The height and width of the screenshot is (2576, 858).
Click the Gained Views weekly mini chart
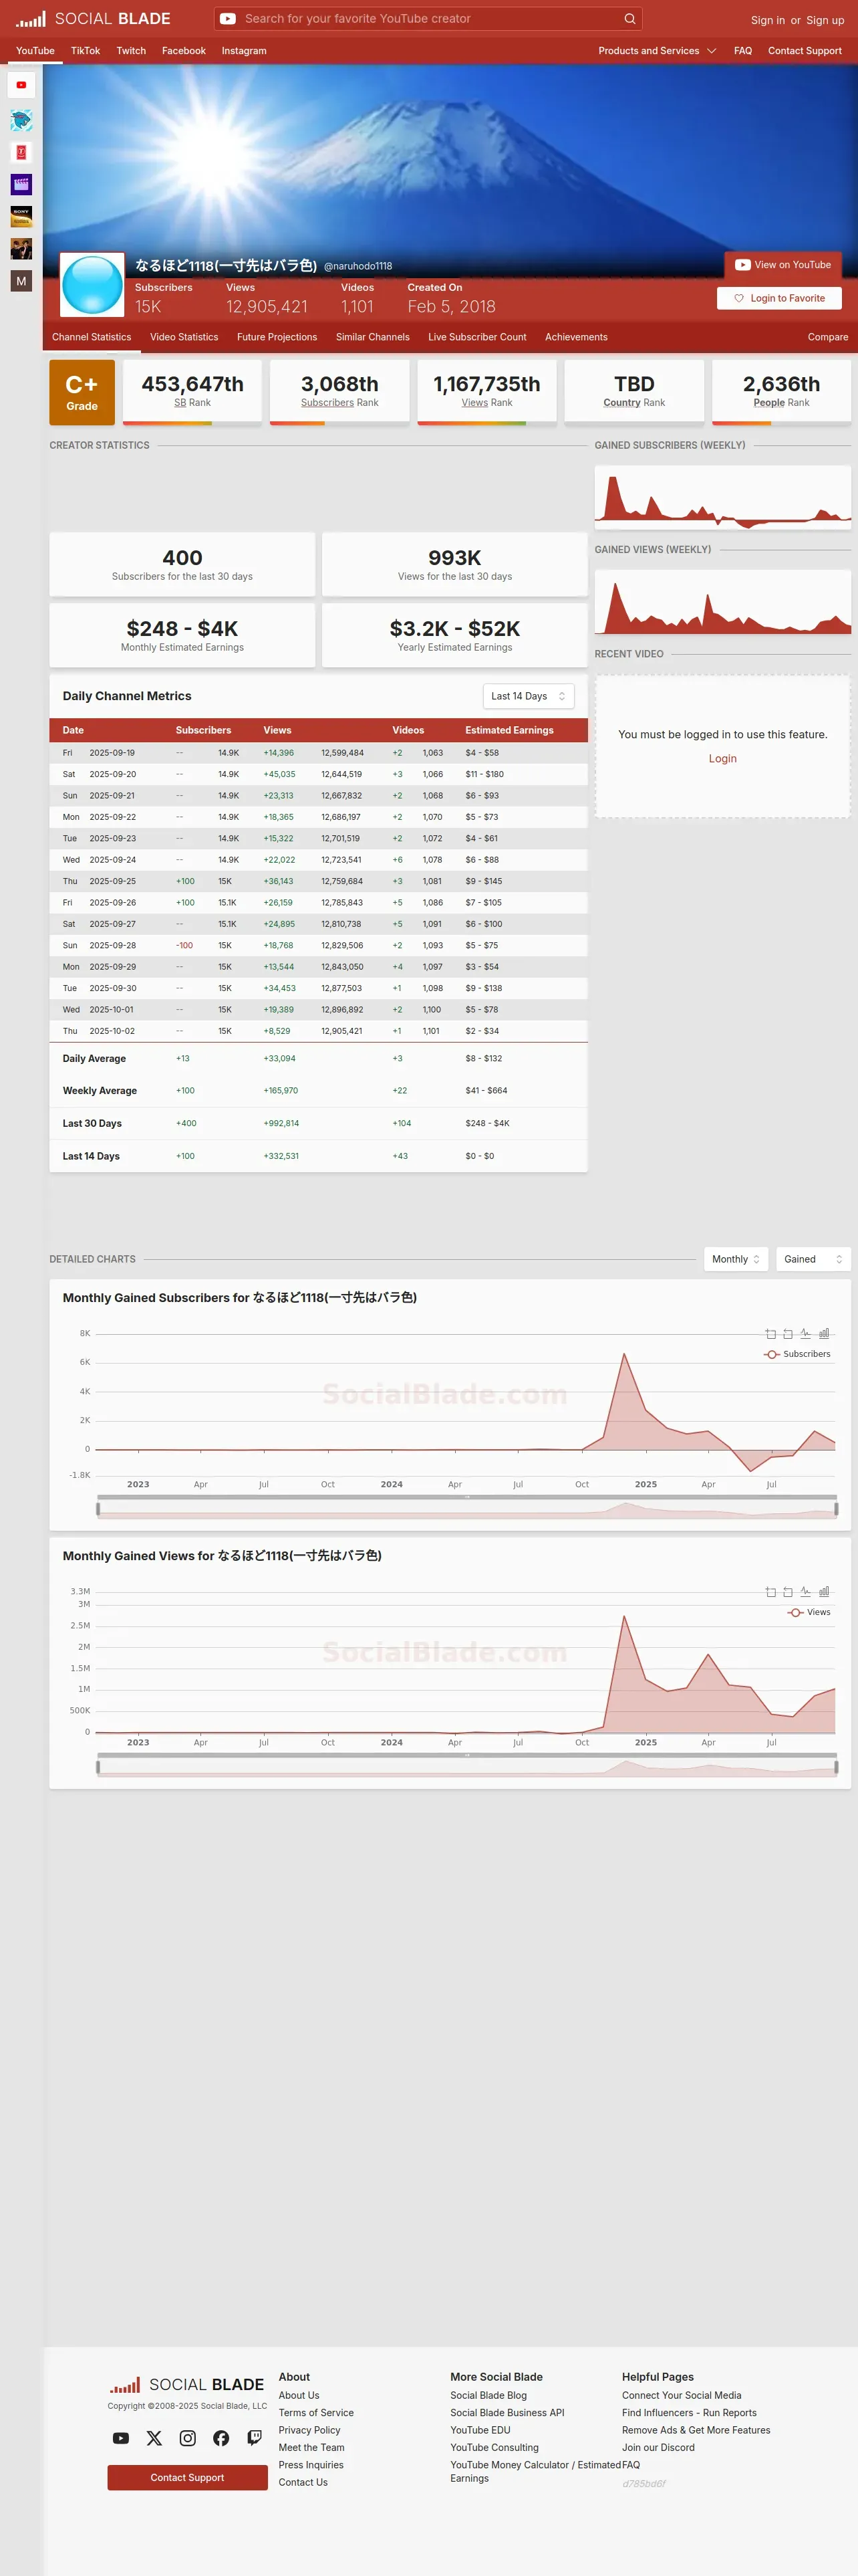pos(723,602)
